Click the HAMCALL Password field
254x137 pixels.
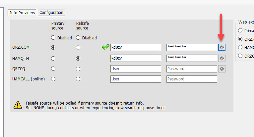click(x=192, y=79)
